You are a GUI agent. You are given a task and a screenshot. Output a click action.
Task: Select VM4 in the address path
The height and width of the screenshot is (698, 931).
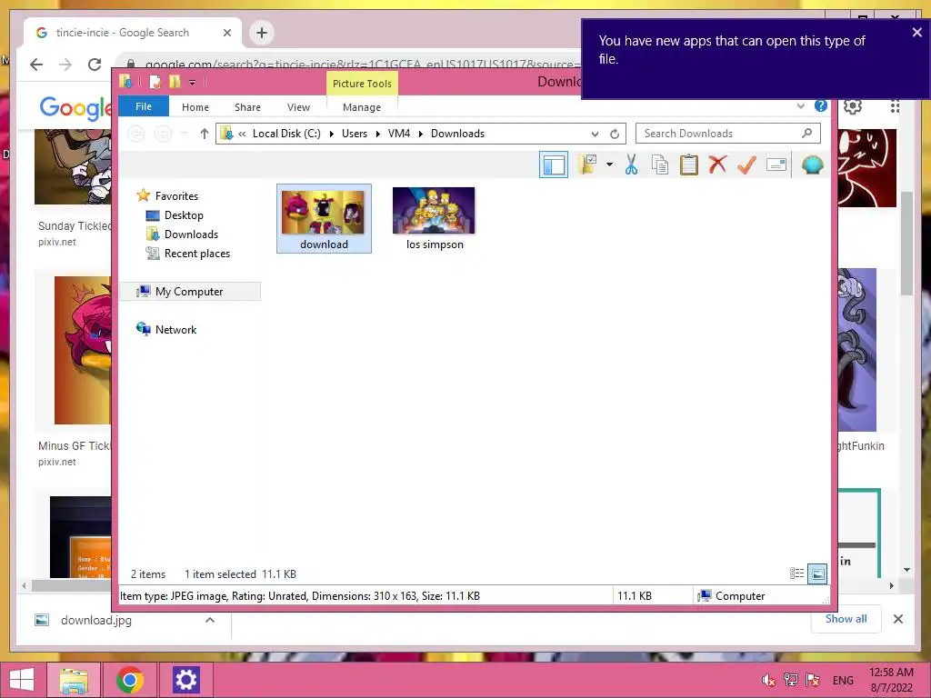coord(399,134)
